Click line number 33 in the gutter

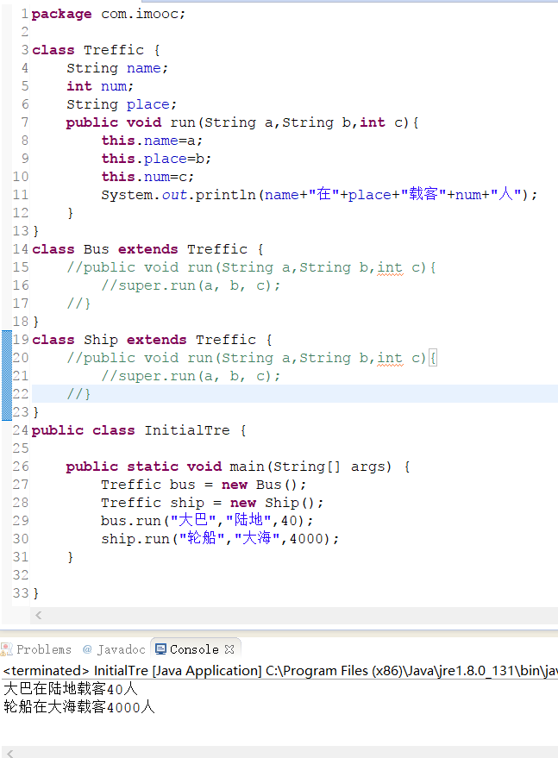[x=21, y=593]
